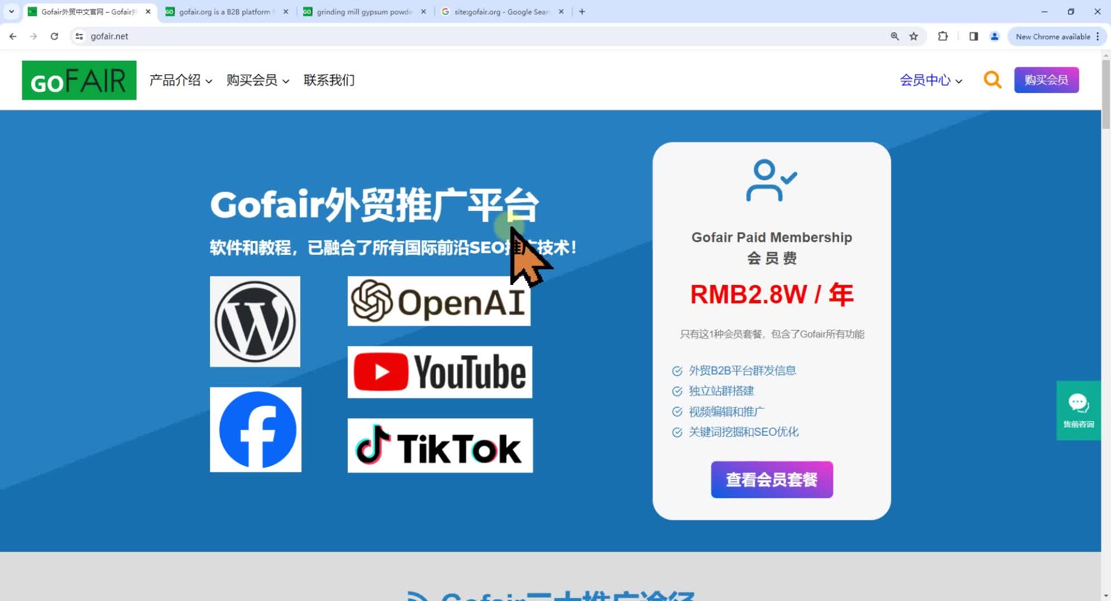Bookmark this page with star icon
The image size is (1111, 601).
pyautogui.click(x=914, y=36)
